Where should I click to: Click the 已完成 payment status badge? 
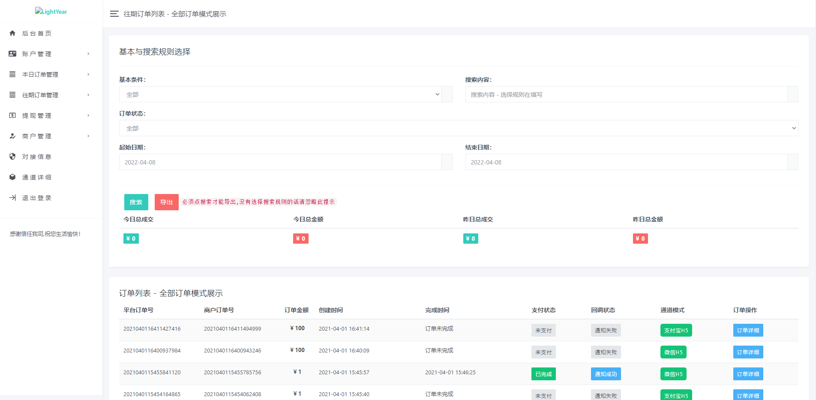click(x=543, y=373)
